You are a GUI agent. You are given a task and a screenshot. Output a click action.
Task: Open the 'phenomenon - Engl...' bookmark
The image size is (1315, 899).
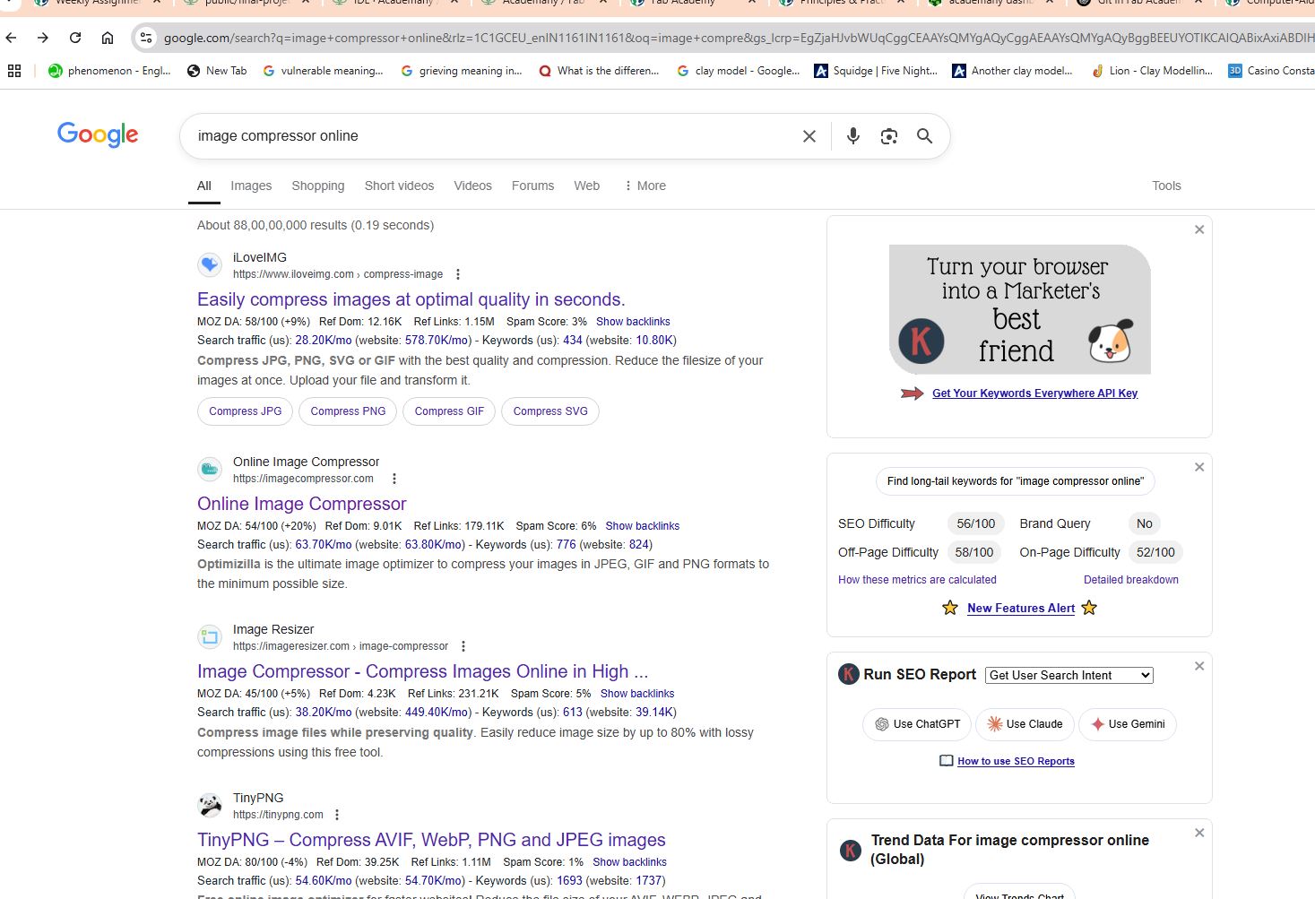108,71
